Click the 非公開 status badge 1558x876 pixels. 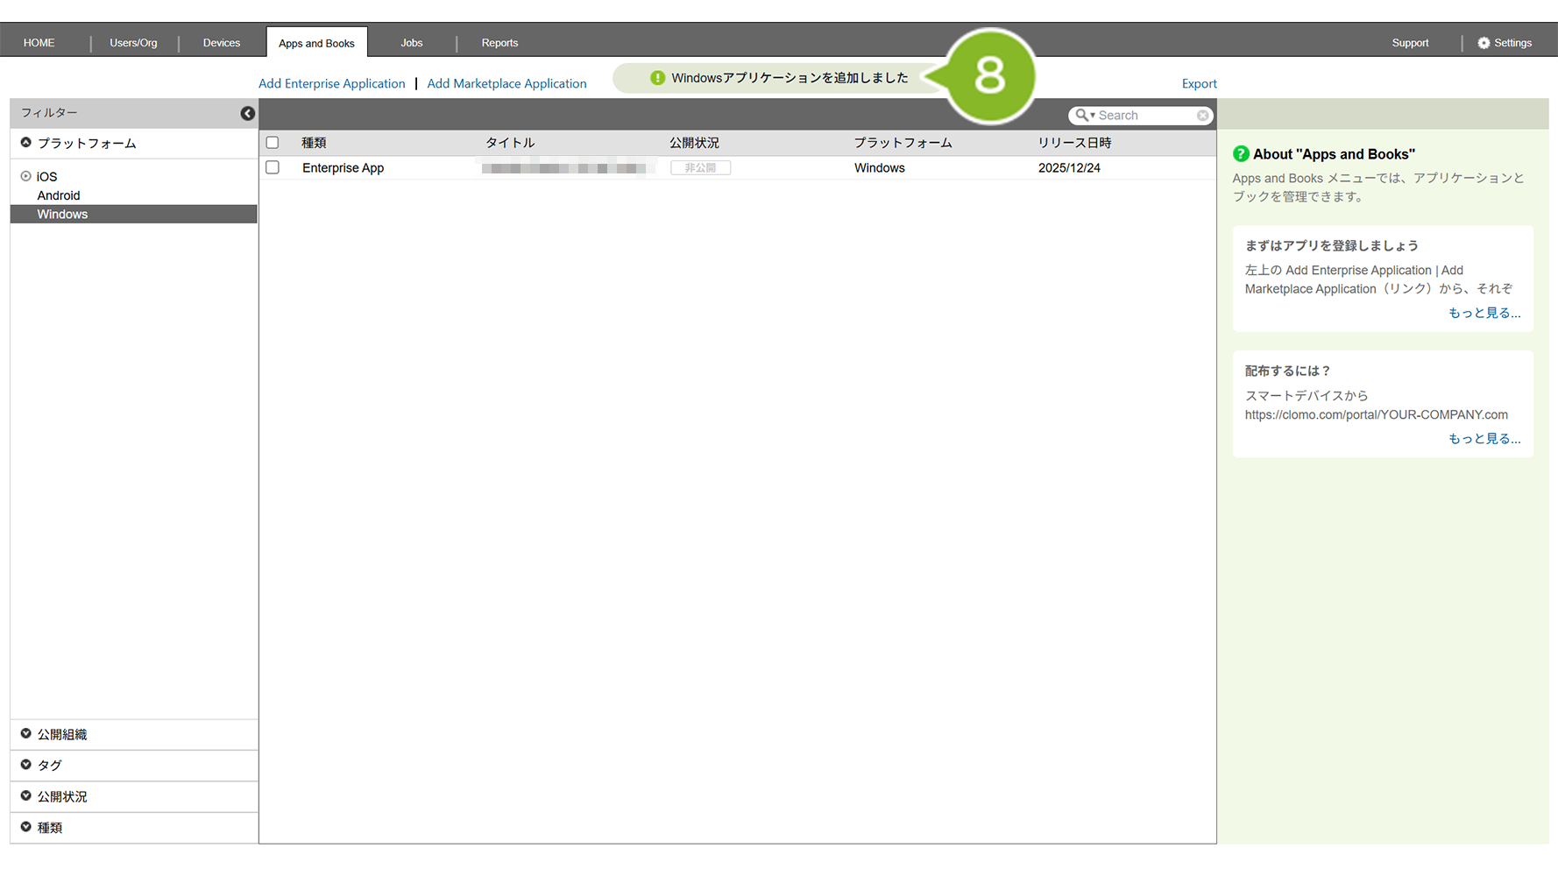click(700, 168)
